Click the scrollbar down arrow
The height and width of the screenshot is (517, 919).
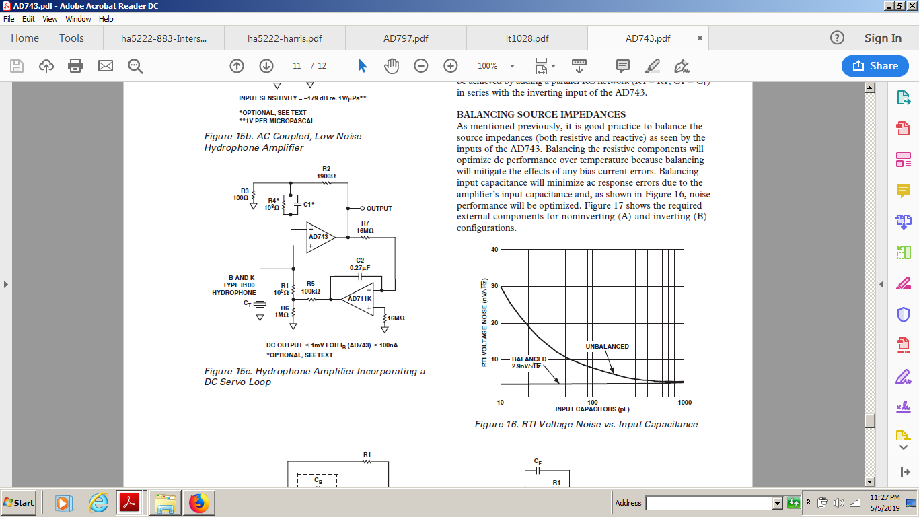pyautogui.click(x=870, y=481)
